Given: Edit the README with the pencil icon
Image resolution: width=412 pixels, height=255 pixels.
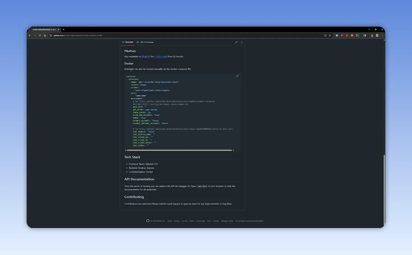Looking at the screenshot, I should point(236,42).
